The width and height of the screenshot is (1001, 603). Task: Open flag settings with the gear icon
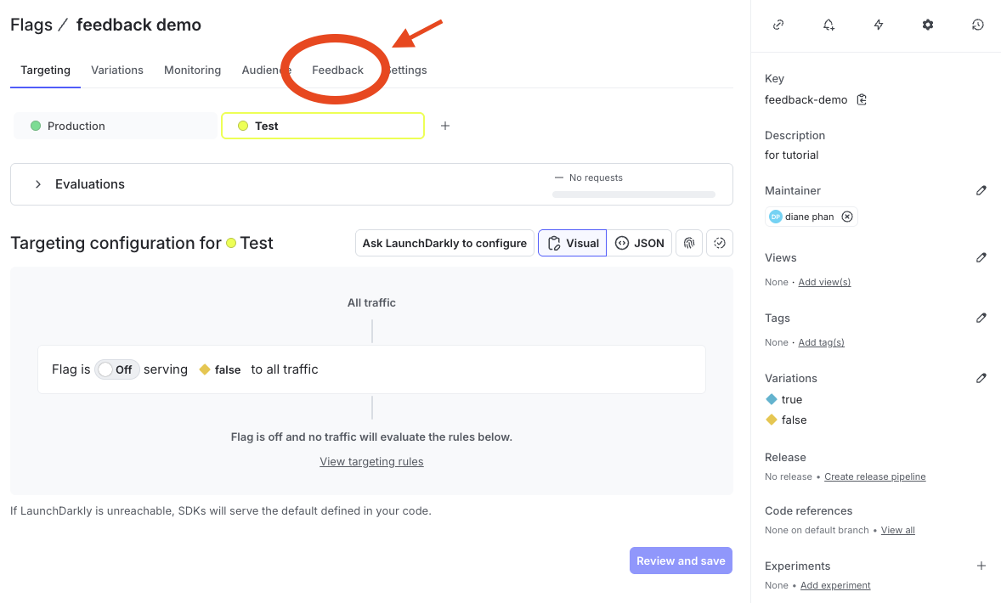pyautogui.click(x=927, y=25)
